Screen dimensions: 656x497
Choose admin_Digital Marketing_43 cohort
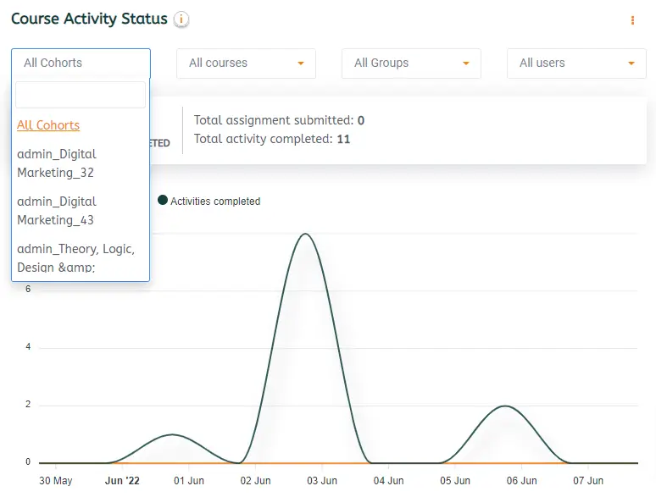click(57, 211)
